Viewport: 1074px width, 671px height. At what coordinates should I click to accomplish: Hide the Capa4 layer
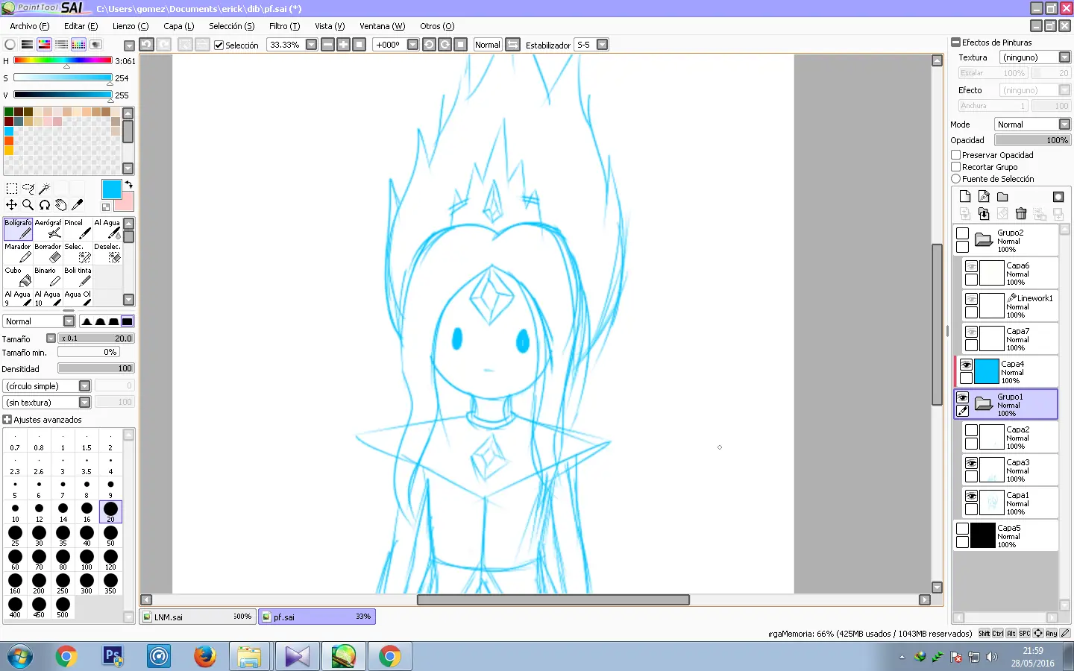point(966,365)
